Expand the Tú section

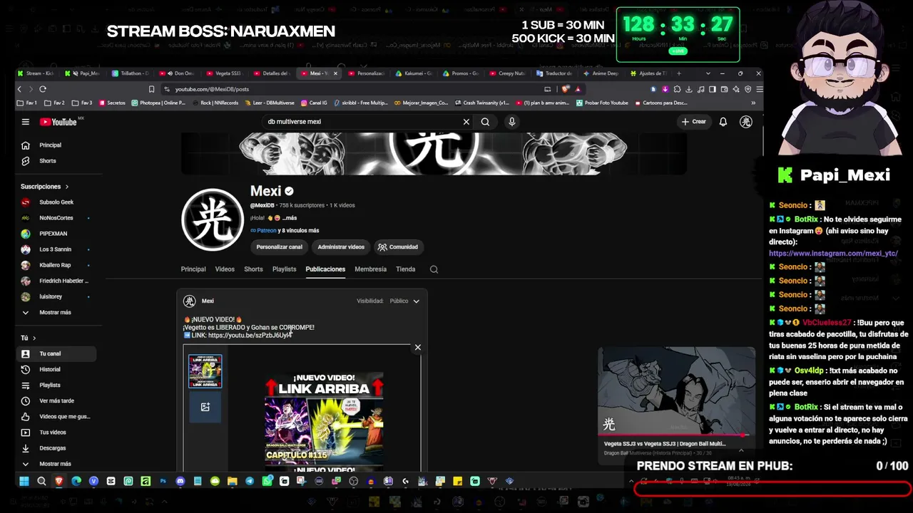(x=29, y=338)
